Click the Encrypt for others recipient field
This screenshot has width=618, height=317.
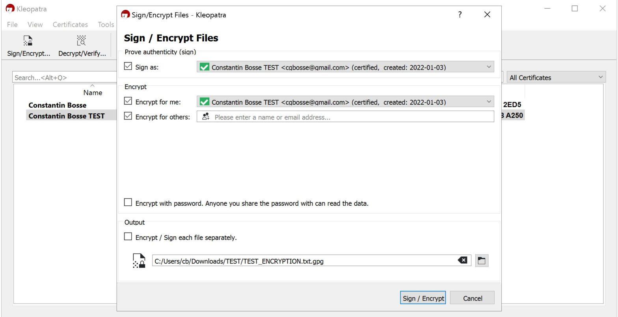(345, 117)
